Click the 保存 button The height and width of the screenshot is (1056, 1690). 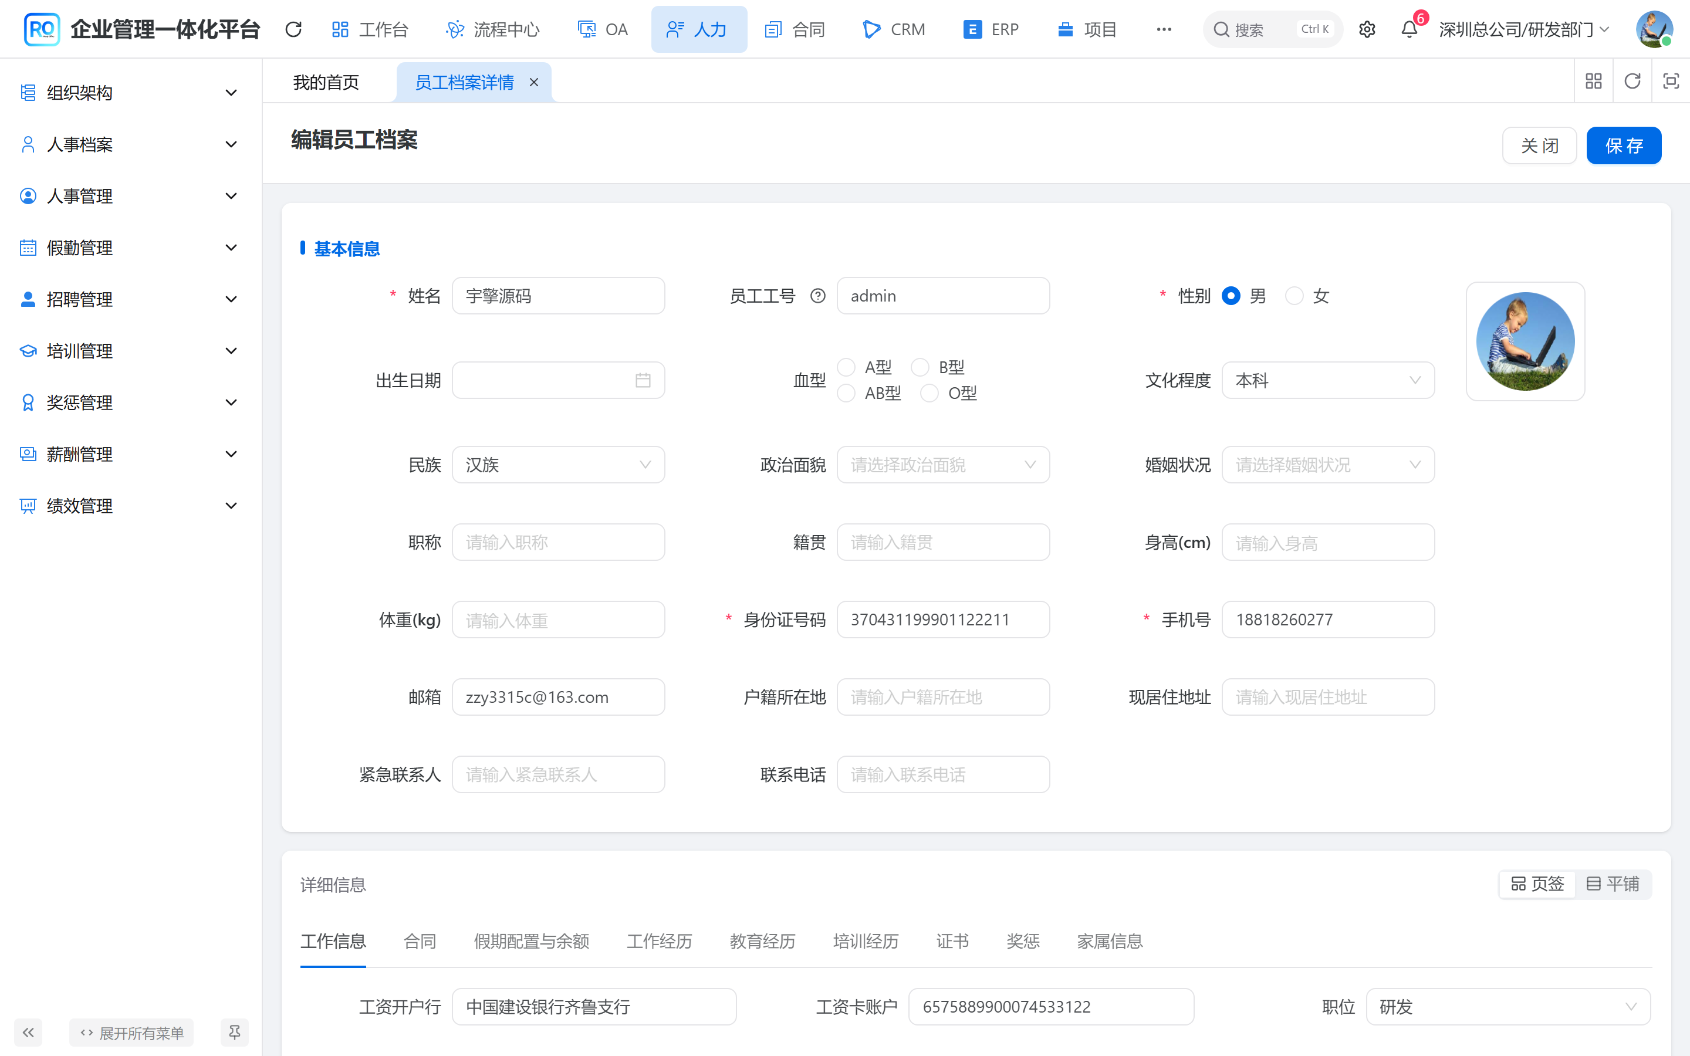1624,145
